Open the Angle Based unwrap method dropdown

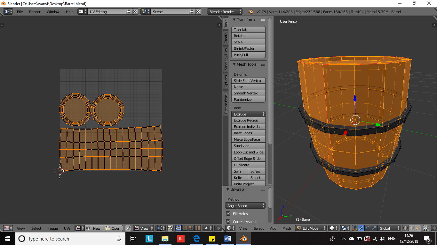coord(245,206)
